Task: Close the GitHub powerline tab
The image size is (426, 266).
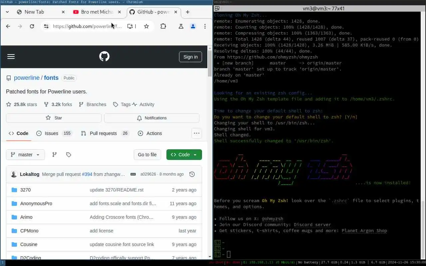Action: (x=175, y=12)
